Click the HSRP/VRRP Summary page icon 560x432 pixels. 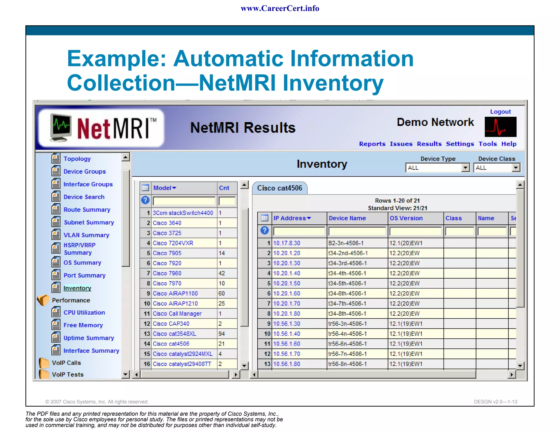point(56,248)
